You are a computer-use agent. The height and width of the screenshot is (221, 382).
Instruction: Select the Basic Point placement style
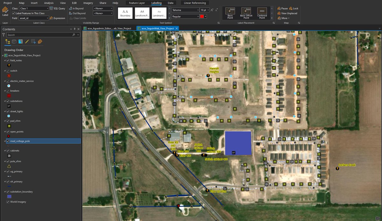[x=230, y=13]
